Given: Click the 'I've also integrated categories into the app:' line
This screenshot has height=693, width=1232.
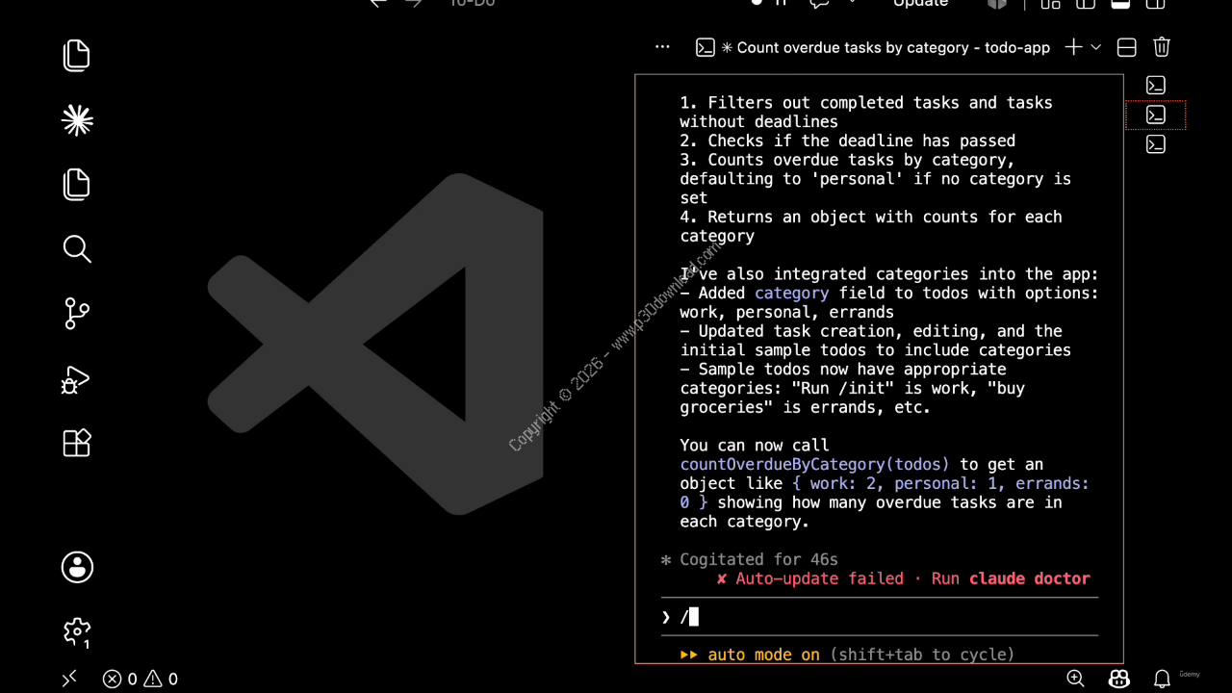Looking at the screenshot, I should click(x=889, y=273).
